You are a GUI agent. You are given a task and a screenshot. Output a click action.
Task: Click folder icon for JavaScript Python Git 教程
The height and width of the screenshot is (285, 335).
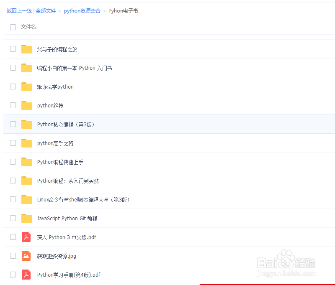click(x=27, y=218)
